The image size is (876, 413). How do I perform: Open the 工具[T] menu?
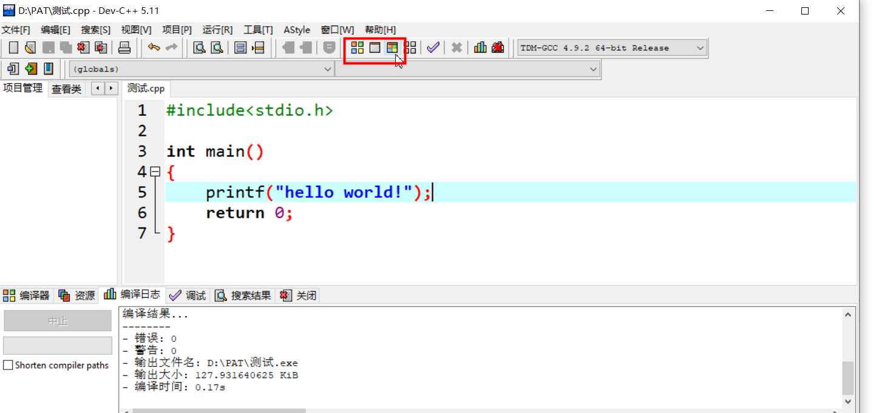258,30
